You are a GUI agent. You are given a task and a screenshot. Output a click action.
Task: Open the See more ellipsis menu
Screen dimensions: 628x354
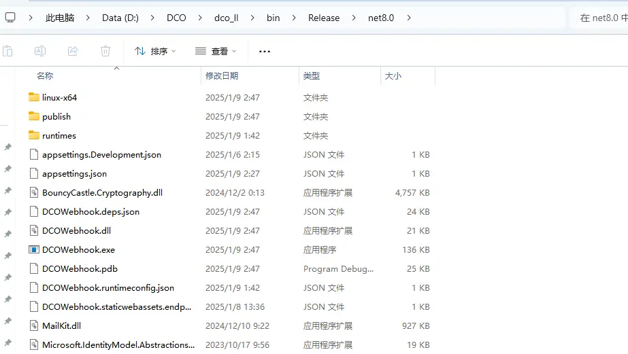[x=265, y=51]
